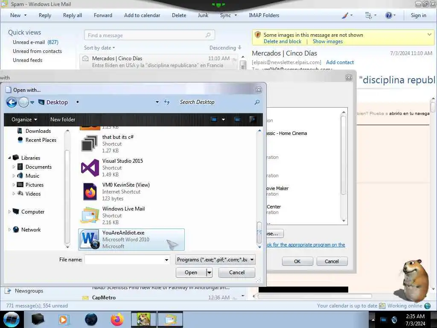Click the refresh arrows icon beside address bar
The height and width of the screenshot is (328, 437).
coord(167,102)
